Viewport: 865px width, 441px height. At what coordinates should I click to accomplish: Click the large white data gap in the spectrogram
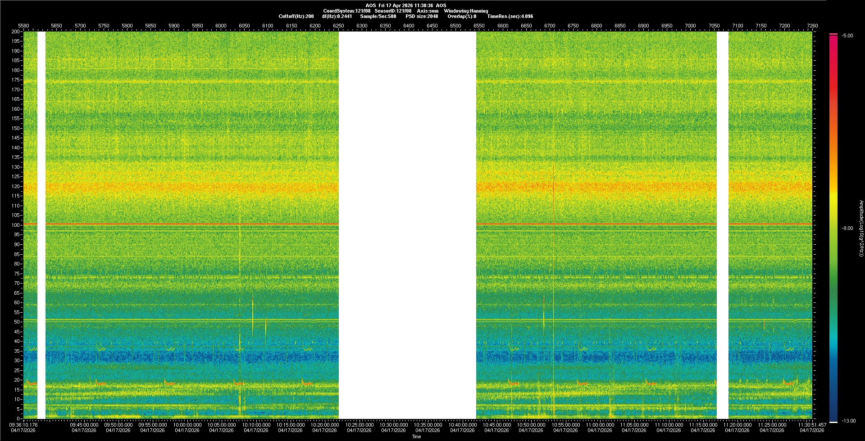[x=407, y=225]
